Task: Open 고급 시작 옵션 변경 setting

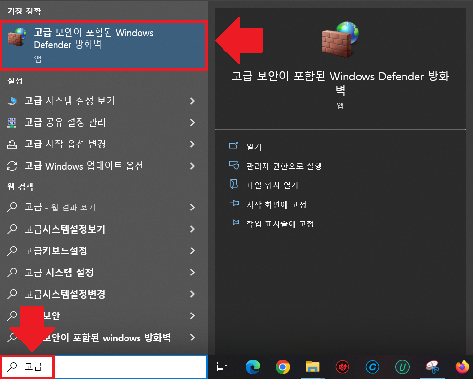Action: (103, 144)
